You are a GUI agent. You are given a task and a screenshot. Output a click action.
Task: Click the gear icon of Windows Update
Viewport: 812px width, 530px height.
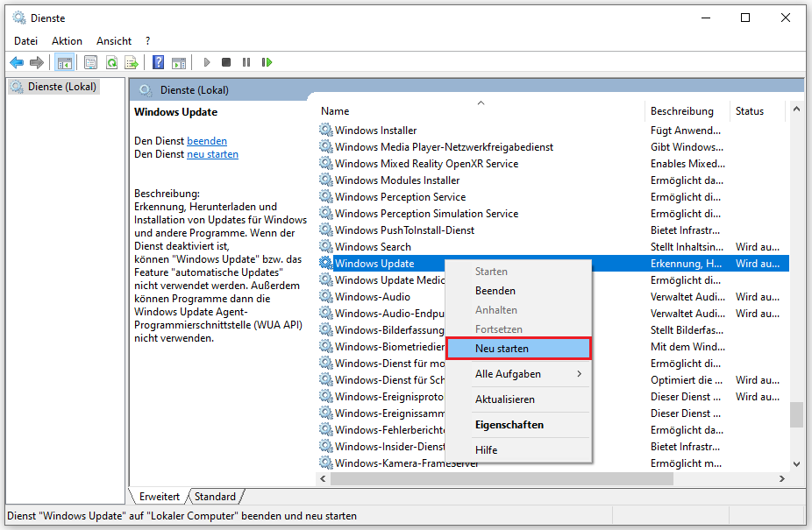pyautogui.click(x=325, y=263)
